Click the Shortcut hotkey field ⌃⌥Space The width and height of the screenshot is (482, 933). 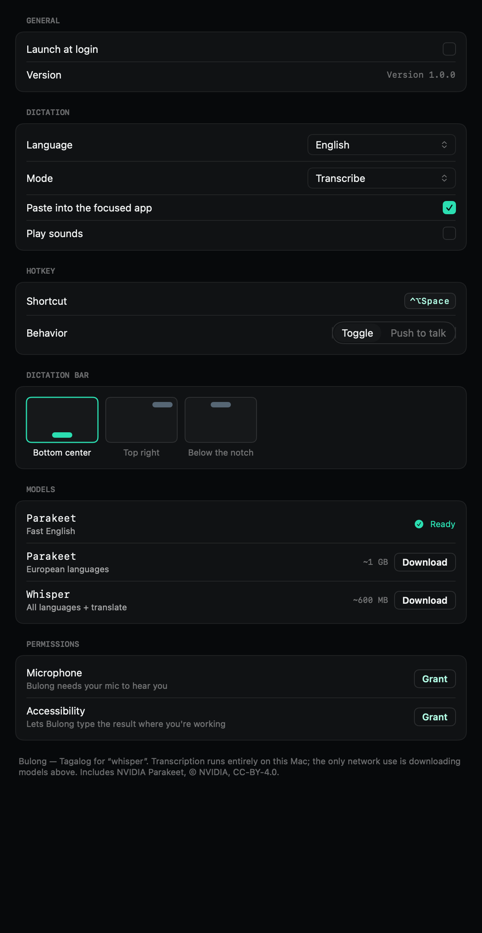430,301
